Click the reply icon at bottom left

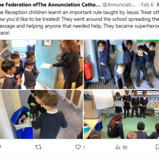pos(0,147)
